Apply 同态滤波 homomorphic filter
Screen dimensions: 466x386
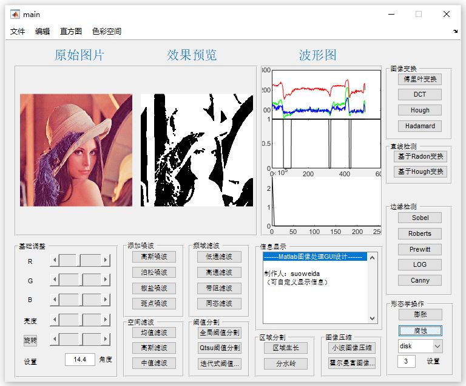[219, 303]
